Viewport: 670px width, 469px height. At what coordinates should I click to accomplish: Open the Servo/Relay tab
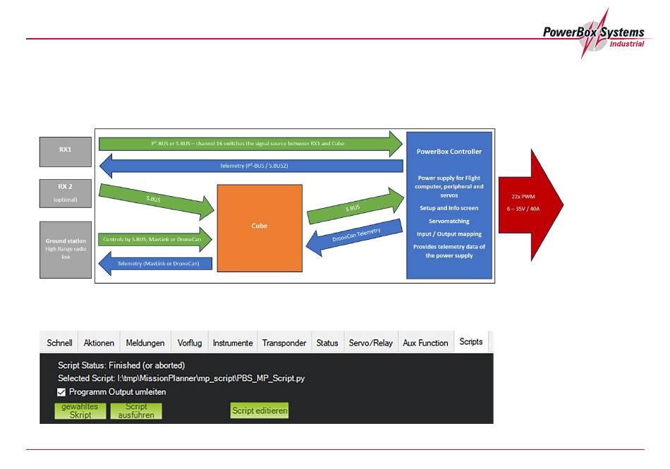pyautogui.click(x=371, y=343)
